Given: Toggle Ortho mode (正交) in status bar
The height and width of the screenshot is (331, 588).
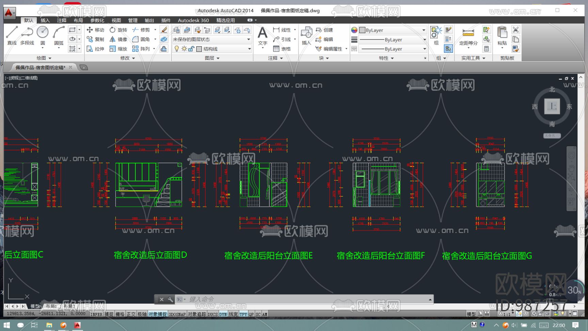Looking at the screenshot, I should [131, 314].
